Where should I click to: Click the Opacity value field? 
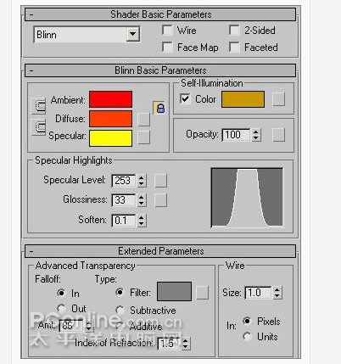[237, 135]
